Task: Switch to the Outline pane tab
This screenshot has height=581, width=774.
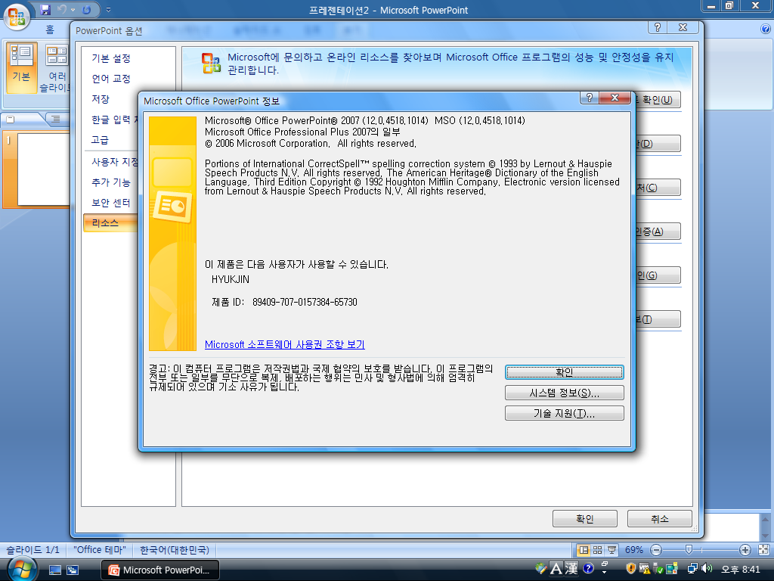Action: (x=57, y=119)
